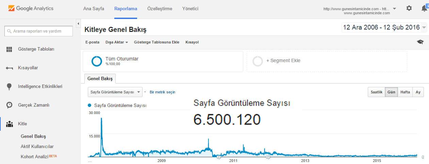Click the Kısayollar shortcuts arrow icon
Image resolution: width=429 pixels, height=164 pixels.
(10, 68)
